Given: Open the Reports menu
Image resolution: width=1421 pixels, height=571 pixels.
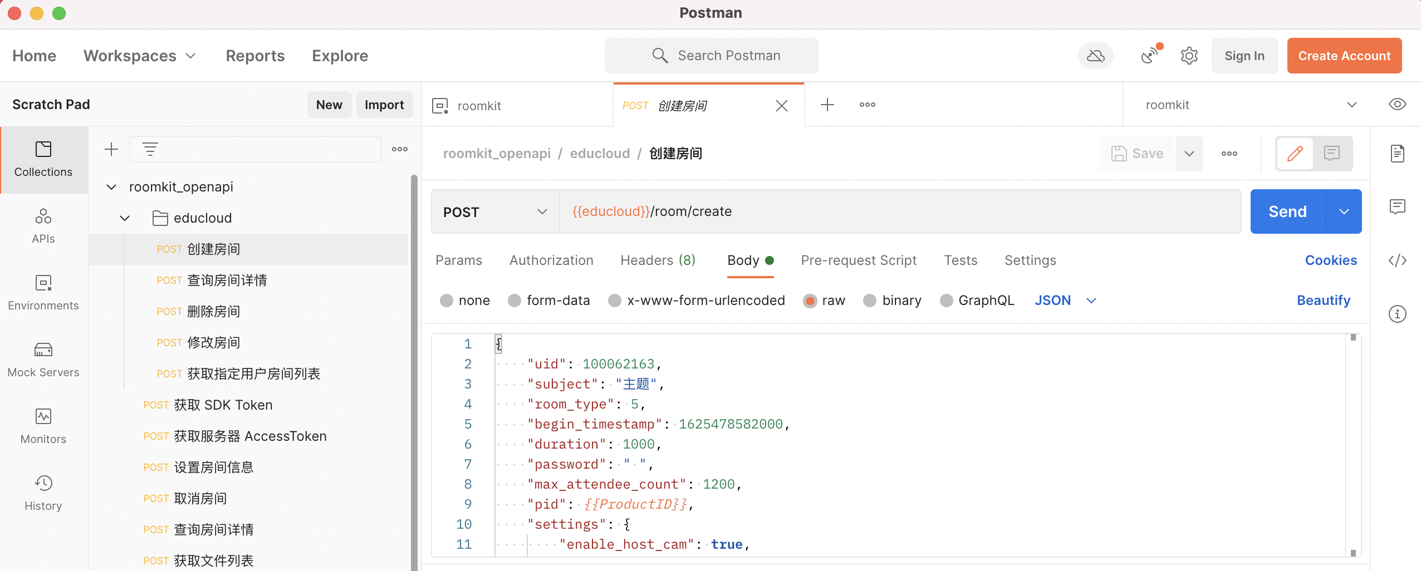Looking at the screenshot, I should 254,56.
